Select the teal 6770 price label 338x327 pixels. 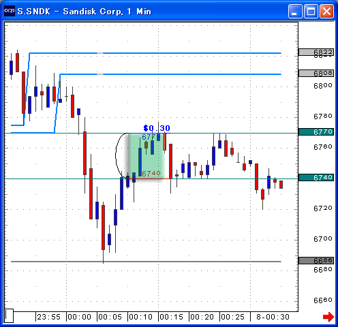(316, 131)
